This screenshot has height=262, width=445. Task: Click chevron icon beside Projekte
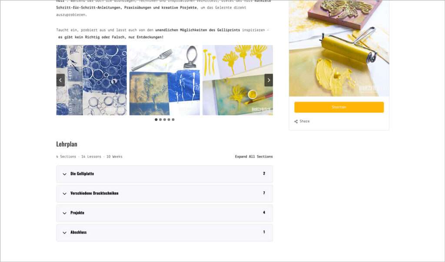64,213
